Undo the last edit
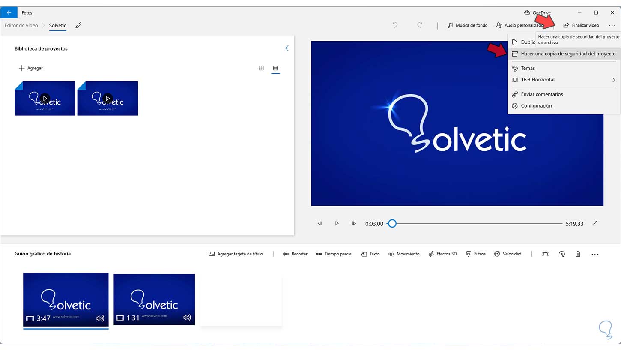The image size is (621, 351). point(395,25)
